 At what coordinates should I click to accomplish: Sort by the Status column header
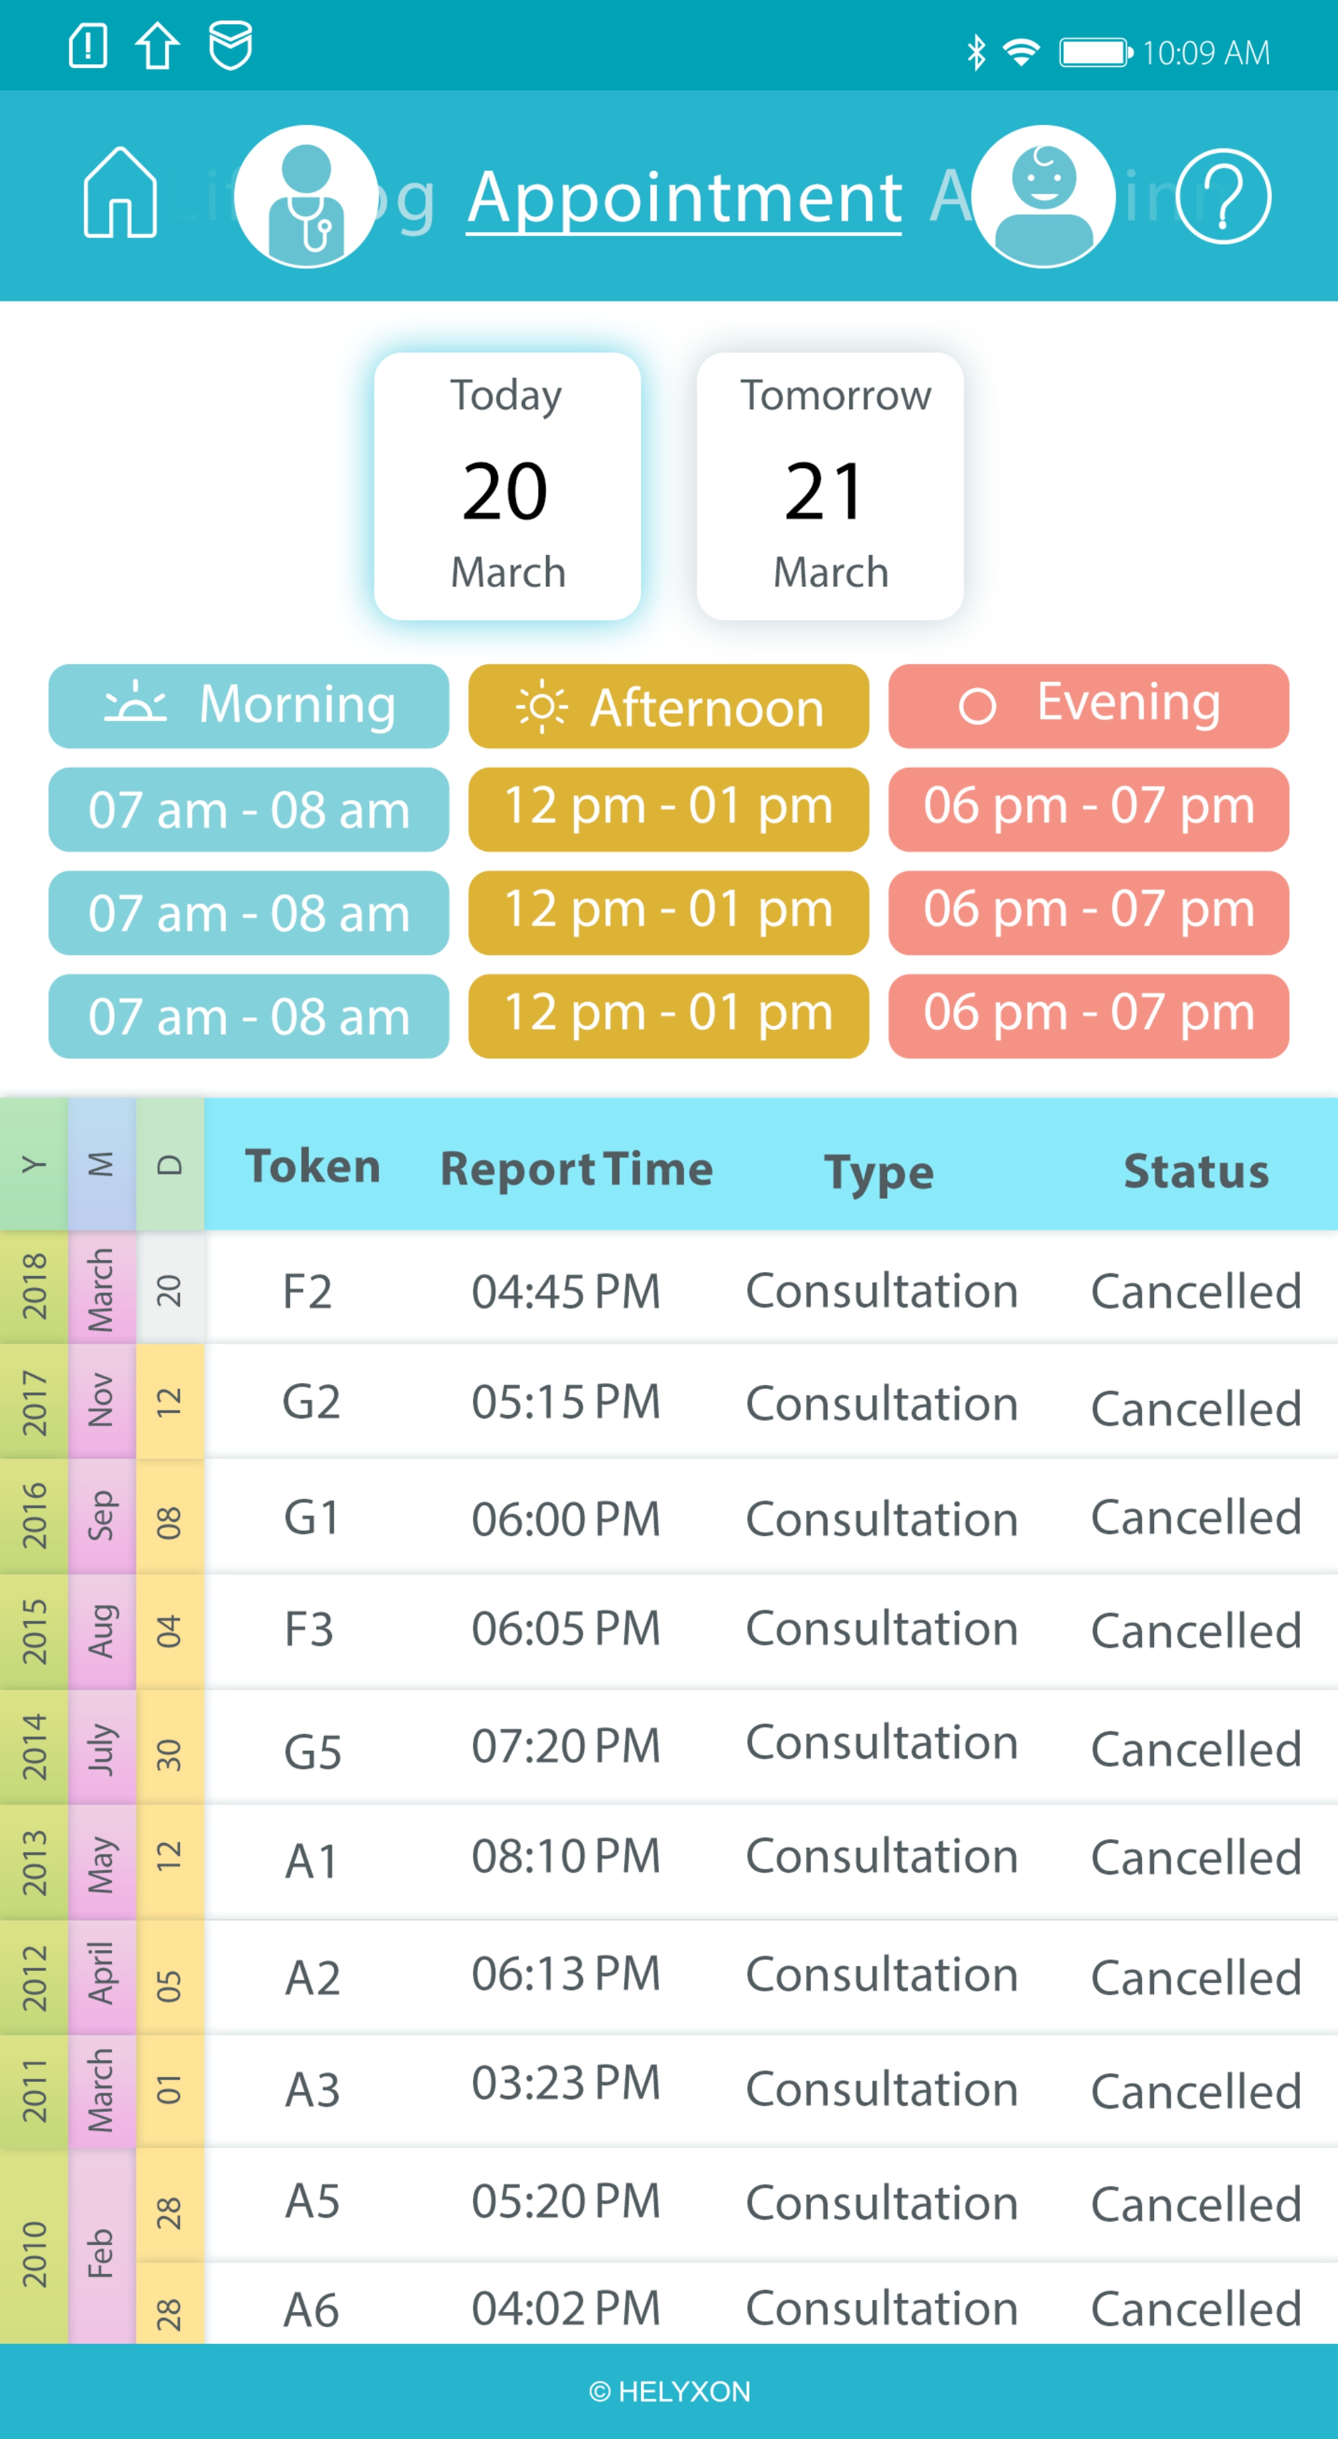(x=1195, y=1171)
